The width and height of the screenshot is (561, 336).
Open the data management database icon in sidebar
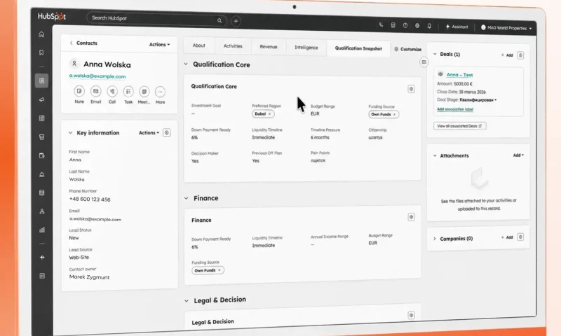point(42,192)
